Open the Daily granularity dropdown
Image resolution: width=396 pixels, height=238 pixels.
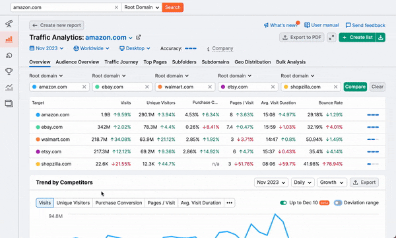coord(302,182)
